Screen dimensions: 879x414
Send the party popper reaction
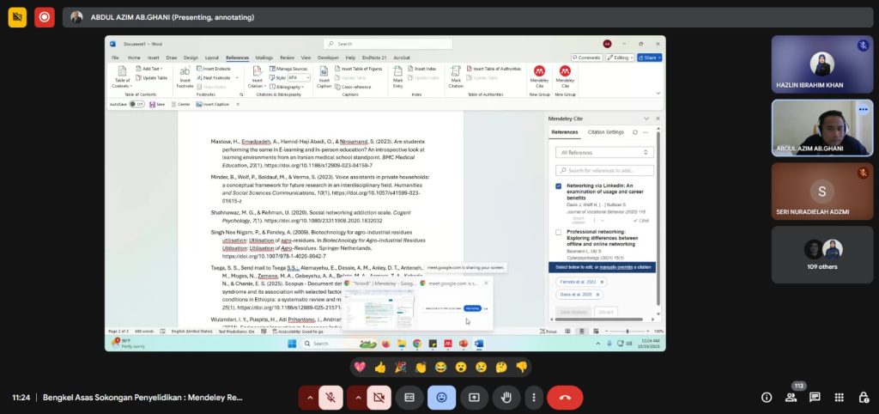tap(400, 368)
